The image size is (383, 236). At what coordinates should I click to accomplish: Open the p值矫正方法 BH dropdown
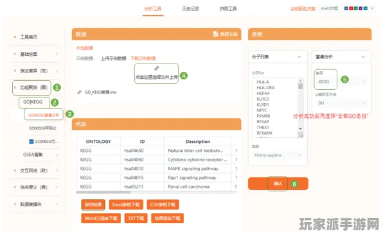(341, 103)
